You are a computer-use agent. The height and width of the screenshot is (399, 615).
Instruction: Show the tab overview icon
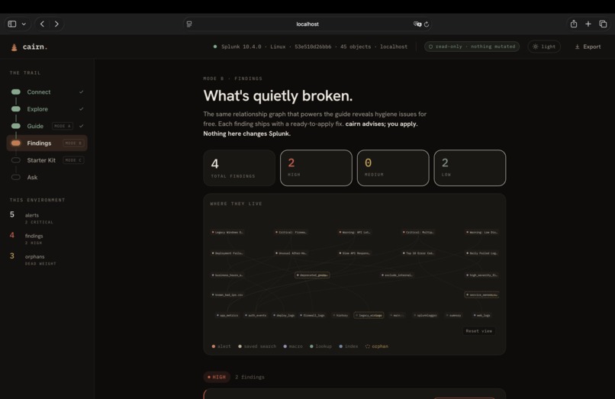click(603, 24)
